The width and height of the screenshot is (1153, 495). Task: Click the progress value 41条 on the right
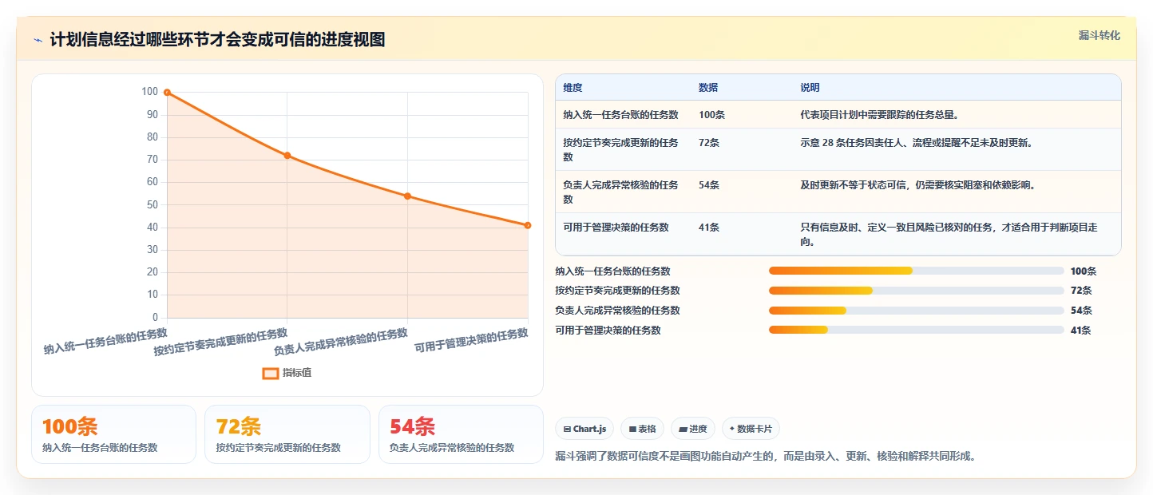[1081, 331]
